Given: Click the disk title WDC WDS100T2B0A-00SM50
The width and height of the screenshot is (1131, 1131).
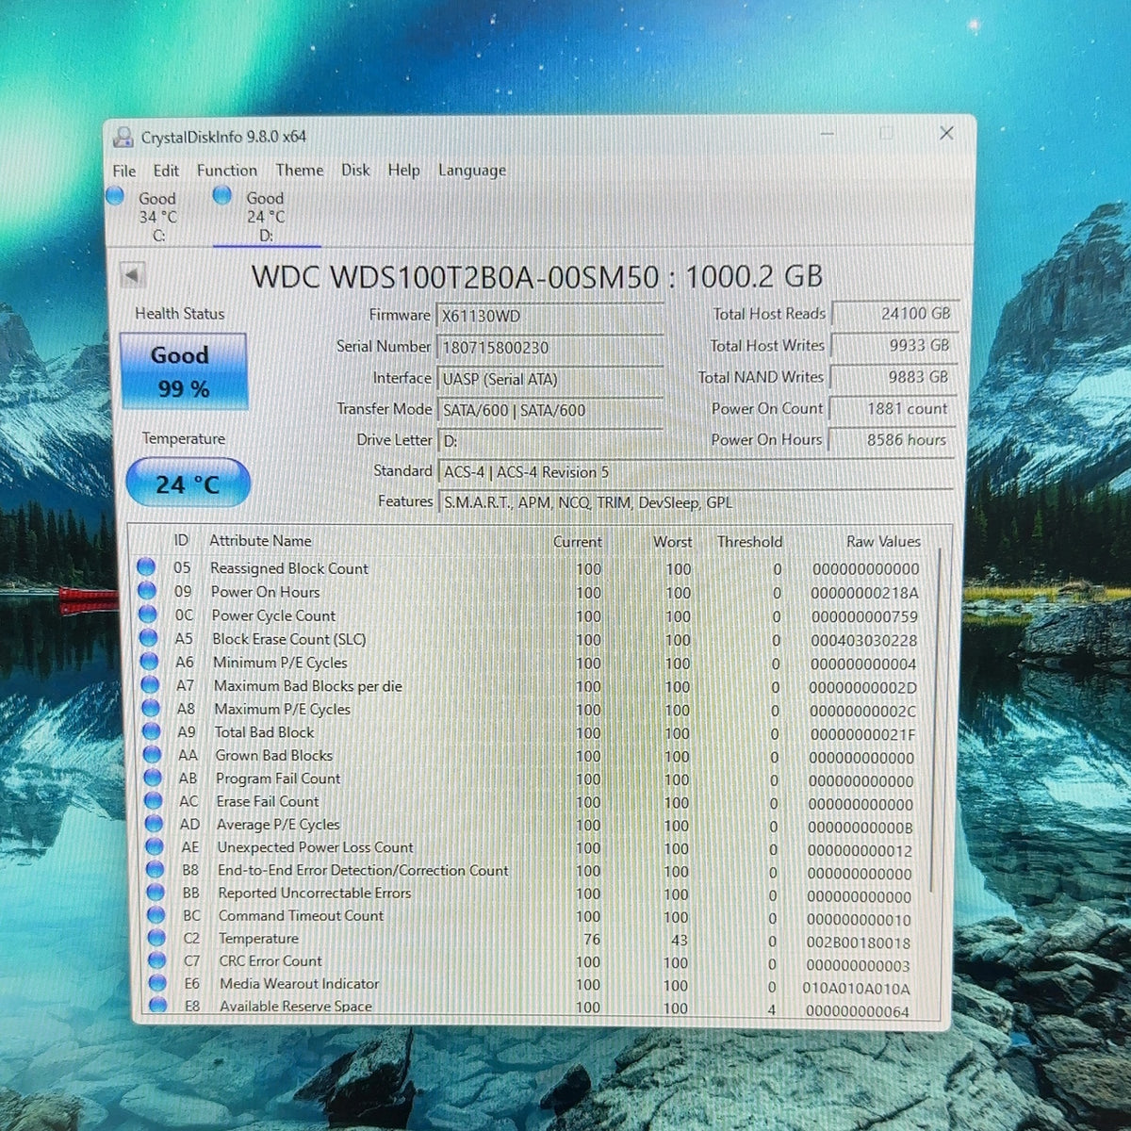Looking at the screenshot, I should (455, 277).
